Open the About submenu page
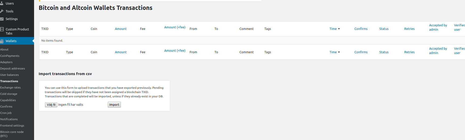Screen dimensions: 465x140 click(4, 49)
